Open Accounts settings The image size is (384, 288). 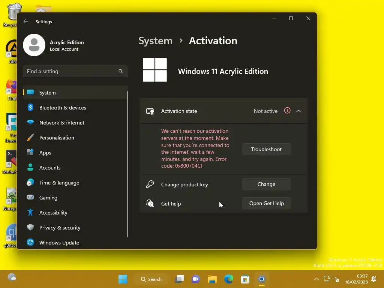click(x=75, y=168)
